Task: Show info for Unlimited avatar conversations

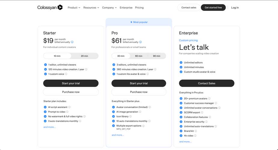Action: pos(219,108)
